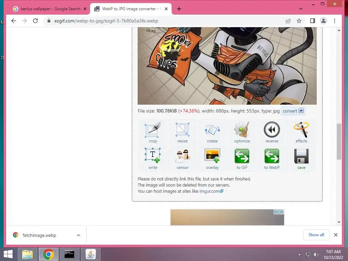
Task: Open the Windows Start menu
Action: (x=8, y=254)
